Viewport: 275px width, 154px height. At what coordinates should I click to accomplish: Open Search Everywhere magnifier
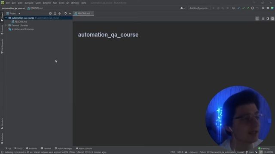click(x=263, y=8)
